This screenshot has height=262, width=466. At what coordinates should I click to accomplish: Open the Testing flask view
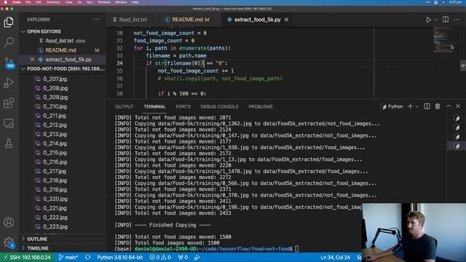pos(9,143)
